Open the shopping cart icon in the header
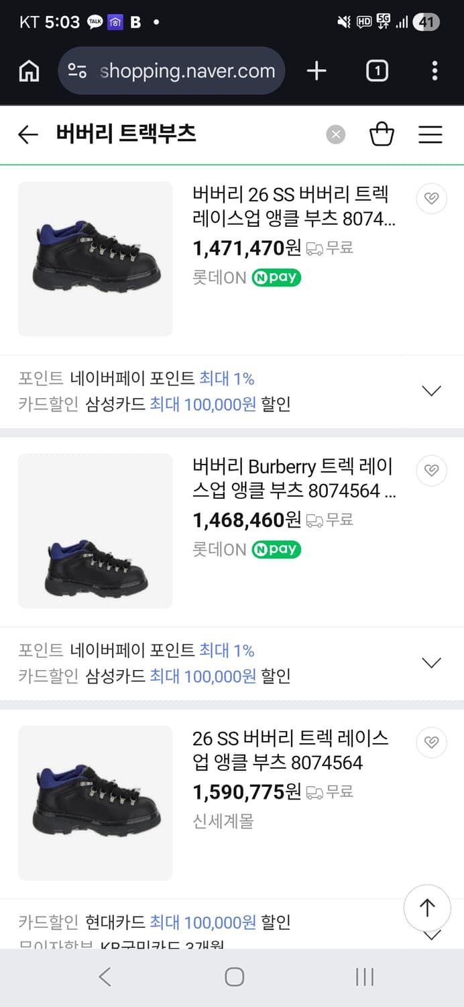Image resolution: width=464 pixels, height=1007 pixels. 382,134
